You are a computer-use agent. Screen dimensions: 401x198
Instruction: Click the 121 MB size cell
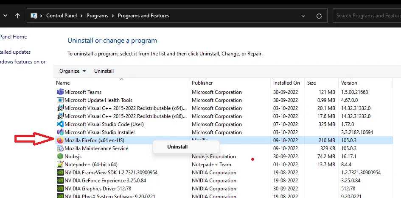[327, 92]
